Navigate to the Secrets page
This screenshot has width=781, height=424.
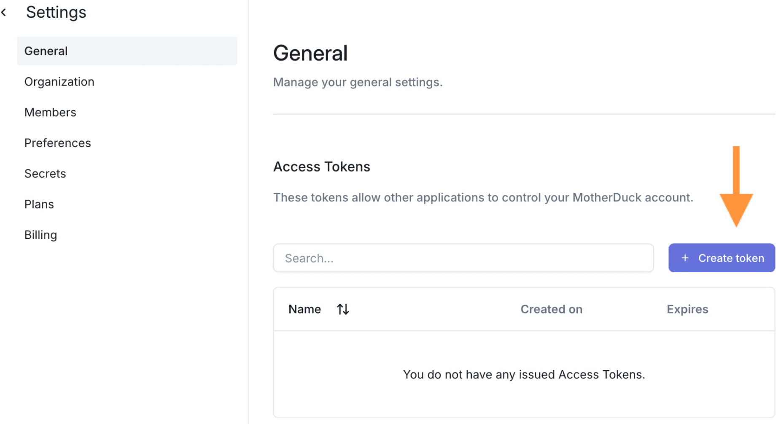coord(45,174)
